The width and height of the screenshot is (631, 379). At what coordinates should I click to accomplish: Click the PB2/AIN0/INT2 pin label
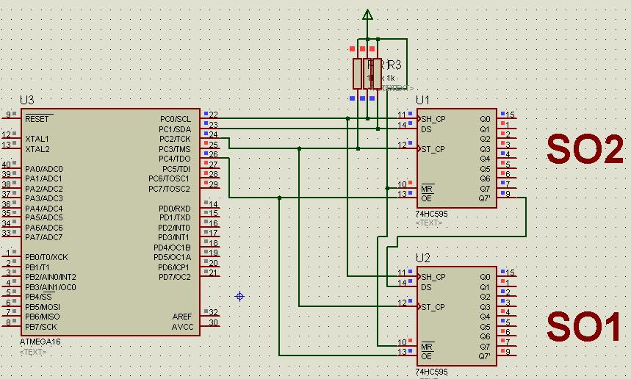[x=50, y=277]
